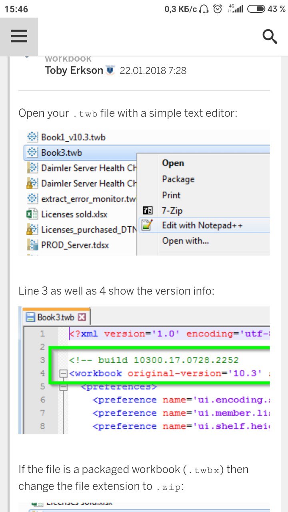Tap the battery indicator icon
288x512 pixels.
coord(256,9)
